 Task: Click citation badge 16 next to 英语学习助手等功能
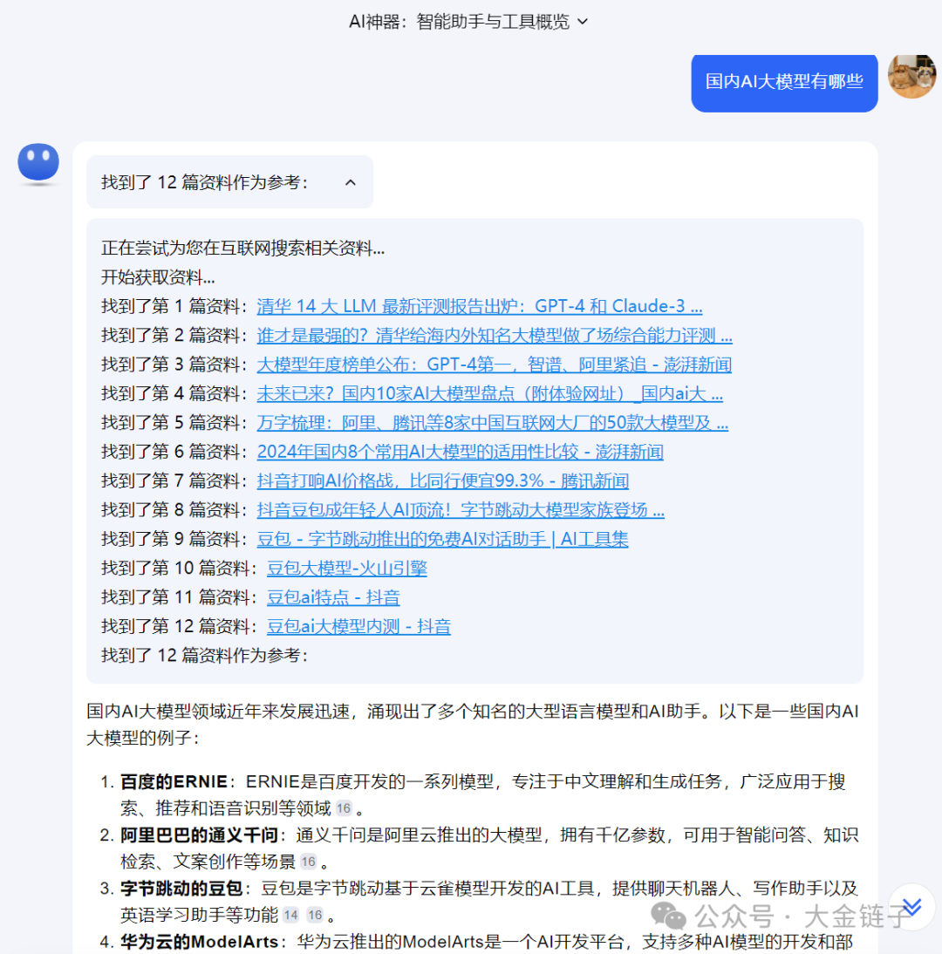click(x=314, y=916)
